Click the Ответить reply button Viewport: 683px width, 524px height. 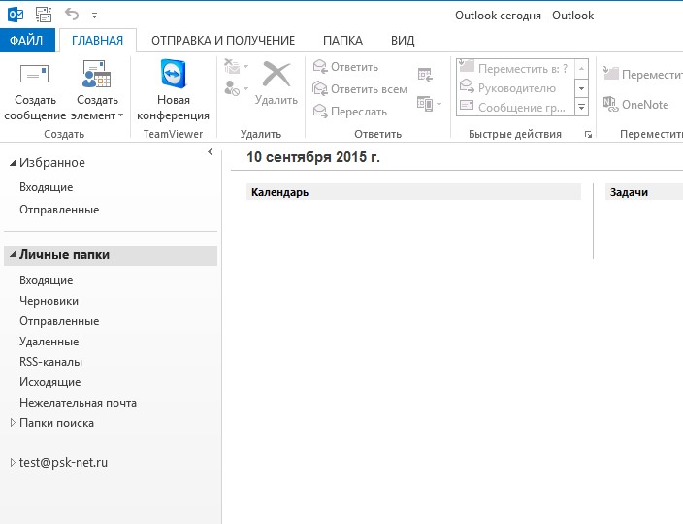coord(345,67)
